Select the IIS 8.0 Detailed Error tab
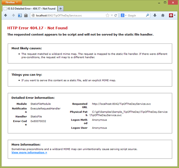179x168 pixels. [x=30, y=9]
